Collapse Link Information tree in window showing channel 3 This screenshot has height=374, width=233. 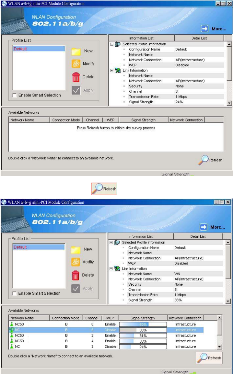(x=111, y=70)
